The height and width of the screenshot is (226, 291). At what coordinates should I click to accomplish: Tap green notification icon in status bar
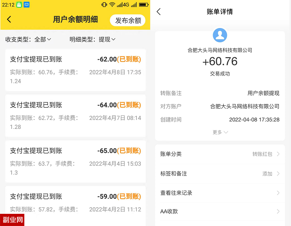[x=19, y=4]
